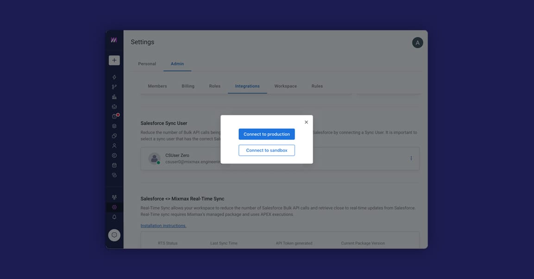Open the Billing tab
This screenshot has height=279, width=534.
[x=188, y=86]
